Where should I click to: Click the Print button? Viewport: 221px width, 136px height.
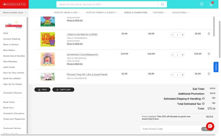(42, 90)
